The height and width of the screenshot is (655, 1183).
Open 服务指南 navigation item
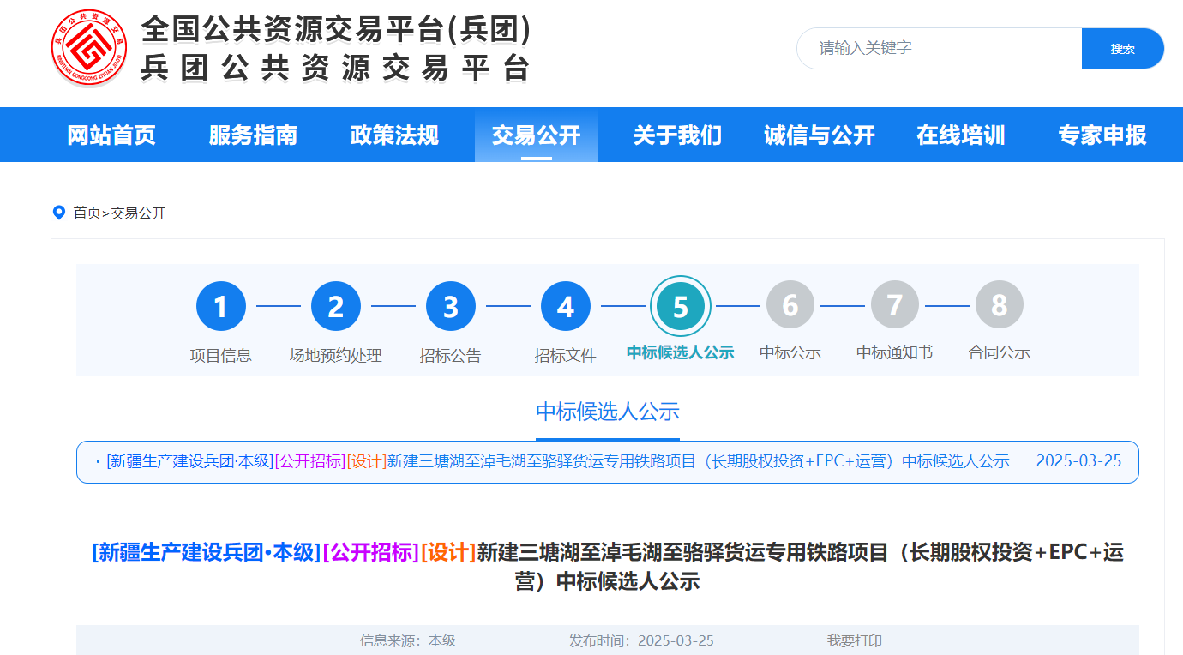point(253,135)
